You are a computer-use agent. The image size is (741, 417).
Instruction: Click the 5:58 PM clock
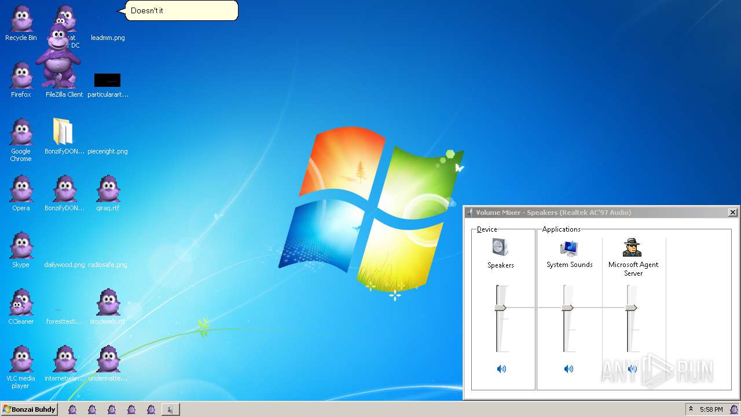click(711, 409)
